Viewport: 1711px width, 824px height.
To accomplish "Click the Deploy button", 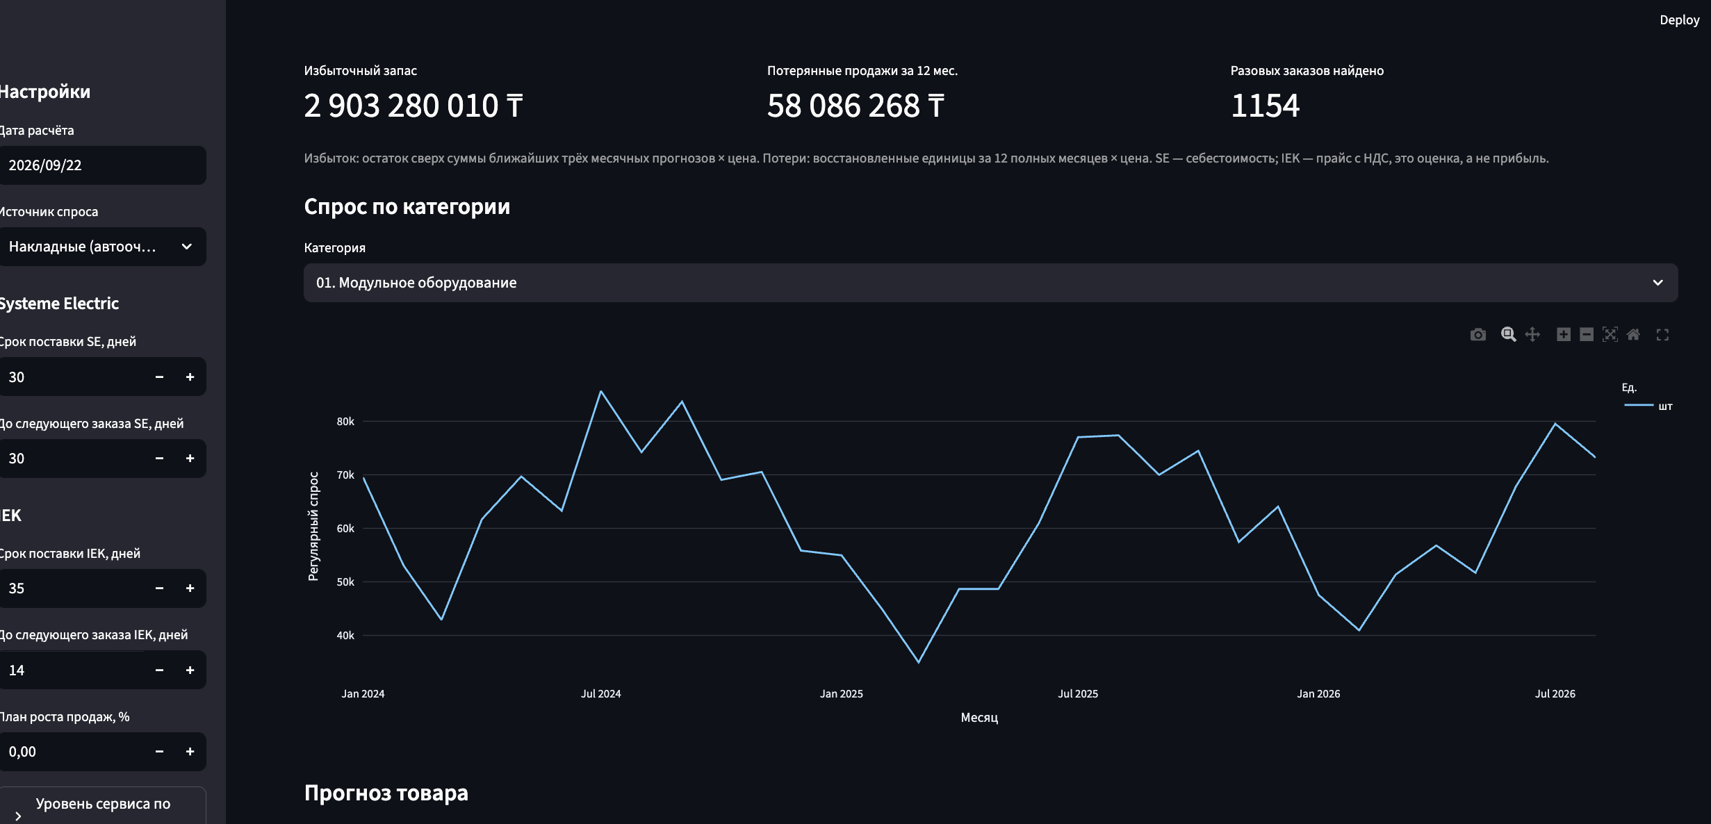I will tap(1679, 20).
